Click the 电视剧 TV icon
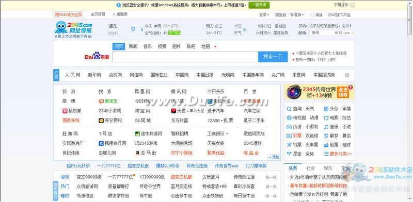Viewport: 413px width, 202px height. [289, 118]
